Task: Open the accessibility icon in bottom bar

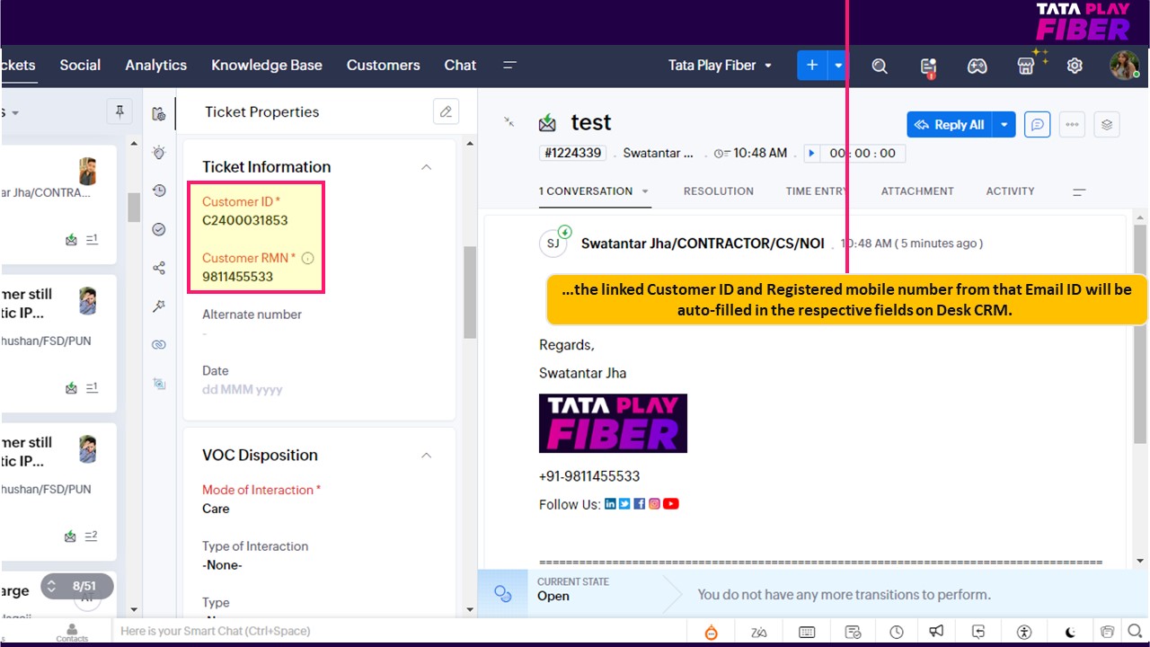Action: point(1025,632)
